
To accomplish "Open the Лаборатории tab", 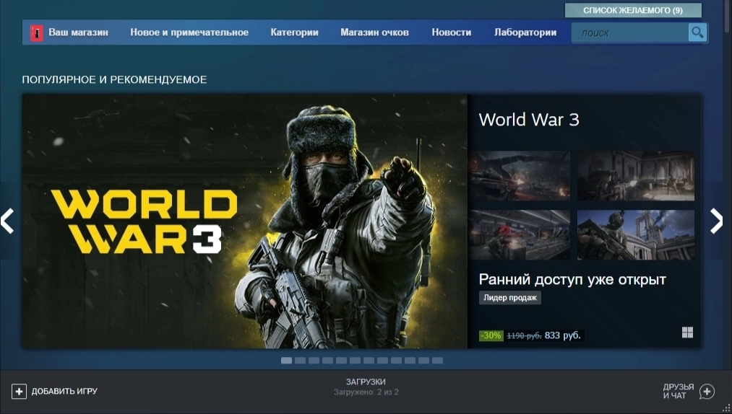I will pos(525,32).
